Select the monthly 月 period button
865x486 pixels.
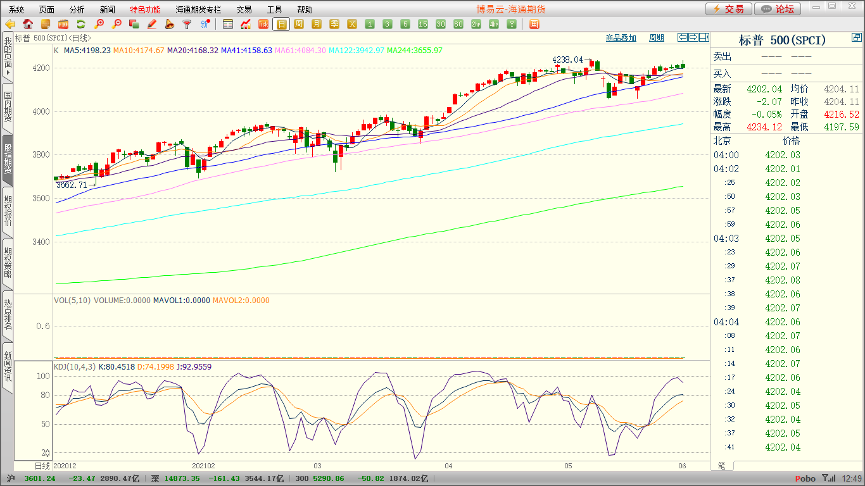coord(317,24)
